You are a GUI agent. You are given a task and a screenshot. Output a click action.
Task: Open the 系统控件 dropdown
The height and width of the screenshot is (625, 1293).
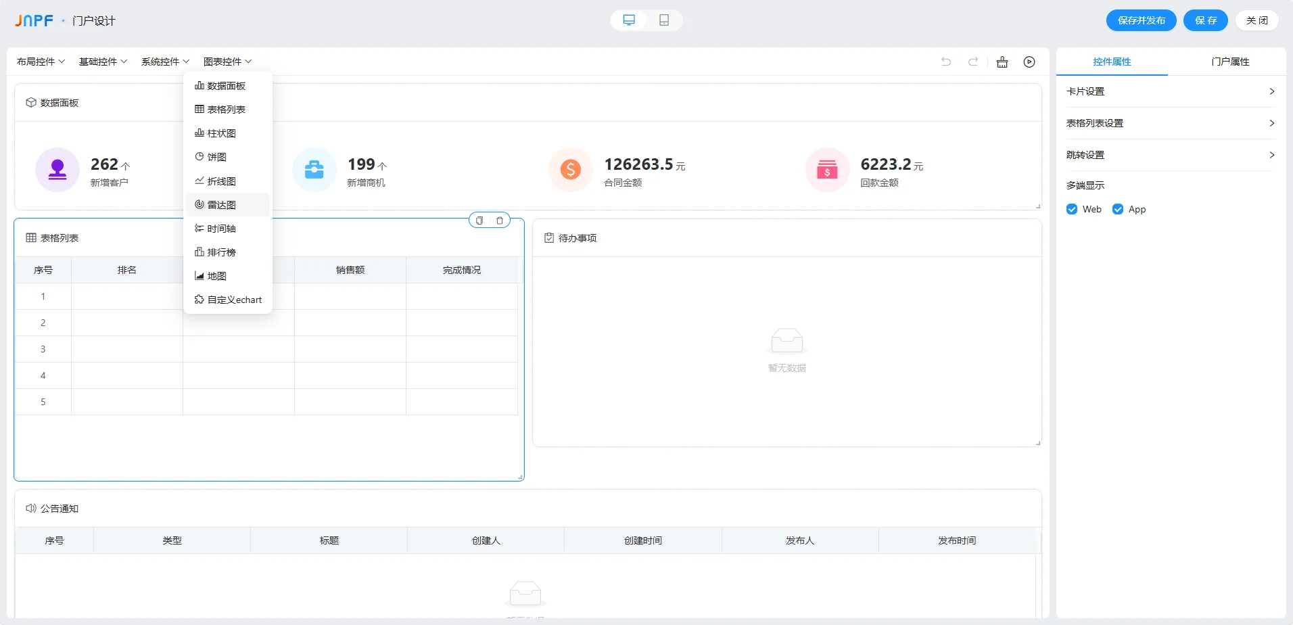click(x=165, y=62)
